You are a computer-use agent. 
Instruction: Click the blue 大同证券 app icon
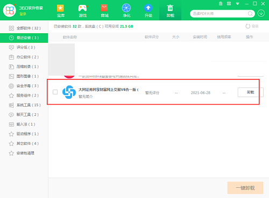tap(69, 92)
